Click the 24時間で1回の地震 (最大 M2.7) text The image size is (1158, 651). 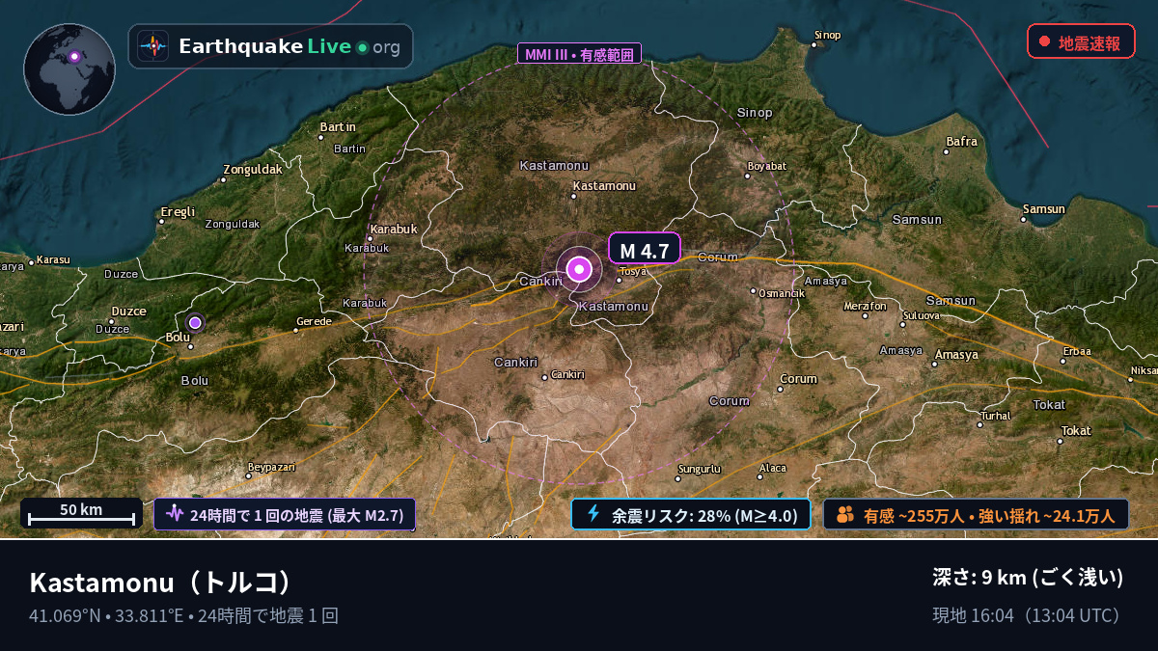coord(296,515)
